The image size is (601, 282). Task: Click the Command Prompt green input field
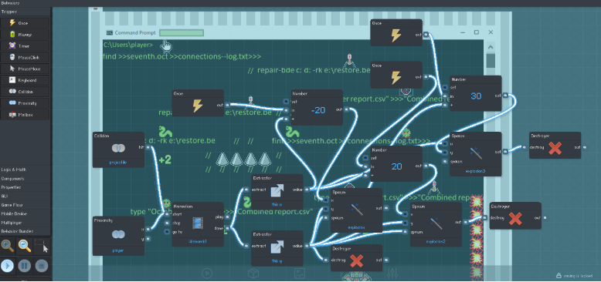pos(182,33)
